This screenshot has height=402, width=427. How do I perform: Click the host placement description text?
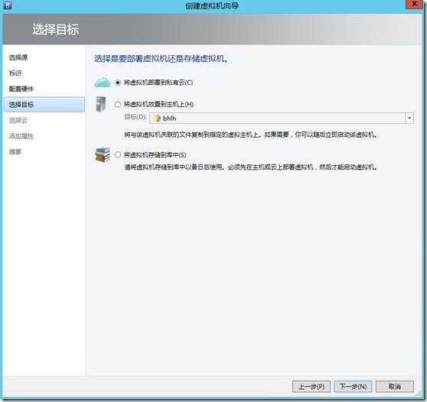point(251,135)
